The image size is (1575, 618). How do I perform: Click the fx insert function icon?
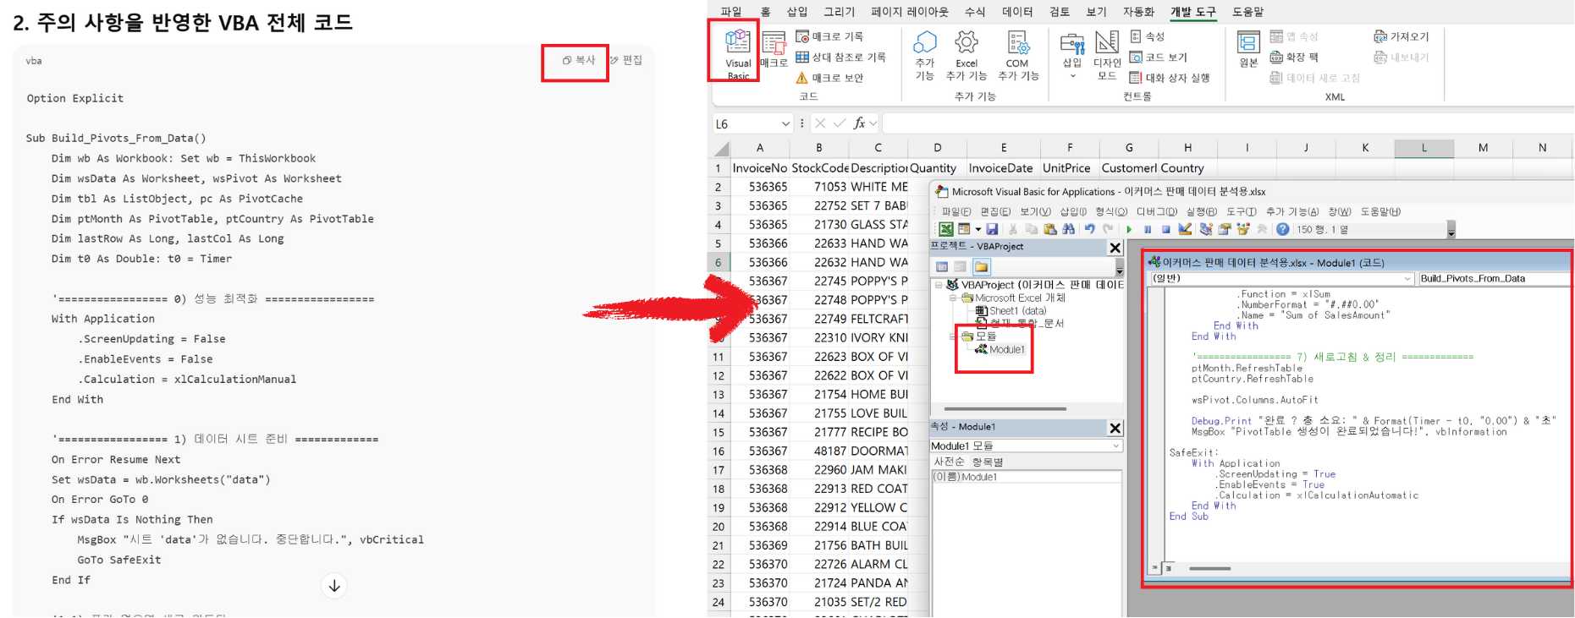(x=859, y=123)
